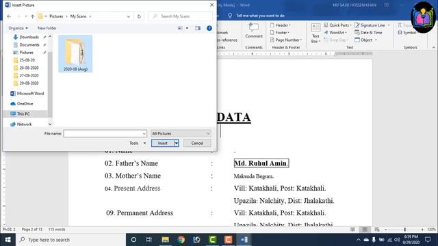Viewport: 438px width, 246px height.
Task: Toggle the preview pane icon
Action: pyautogui.click(x=198, y=28)
